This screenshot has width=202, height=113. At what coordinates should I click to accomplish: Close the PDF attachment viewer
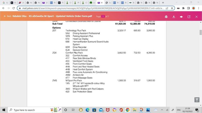pos(196,17)
